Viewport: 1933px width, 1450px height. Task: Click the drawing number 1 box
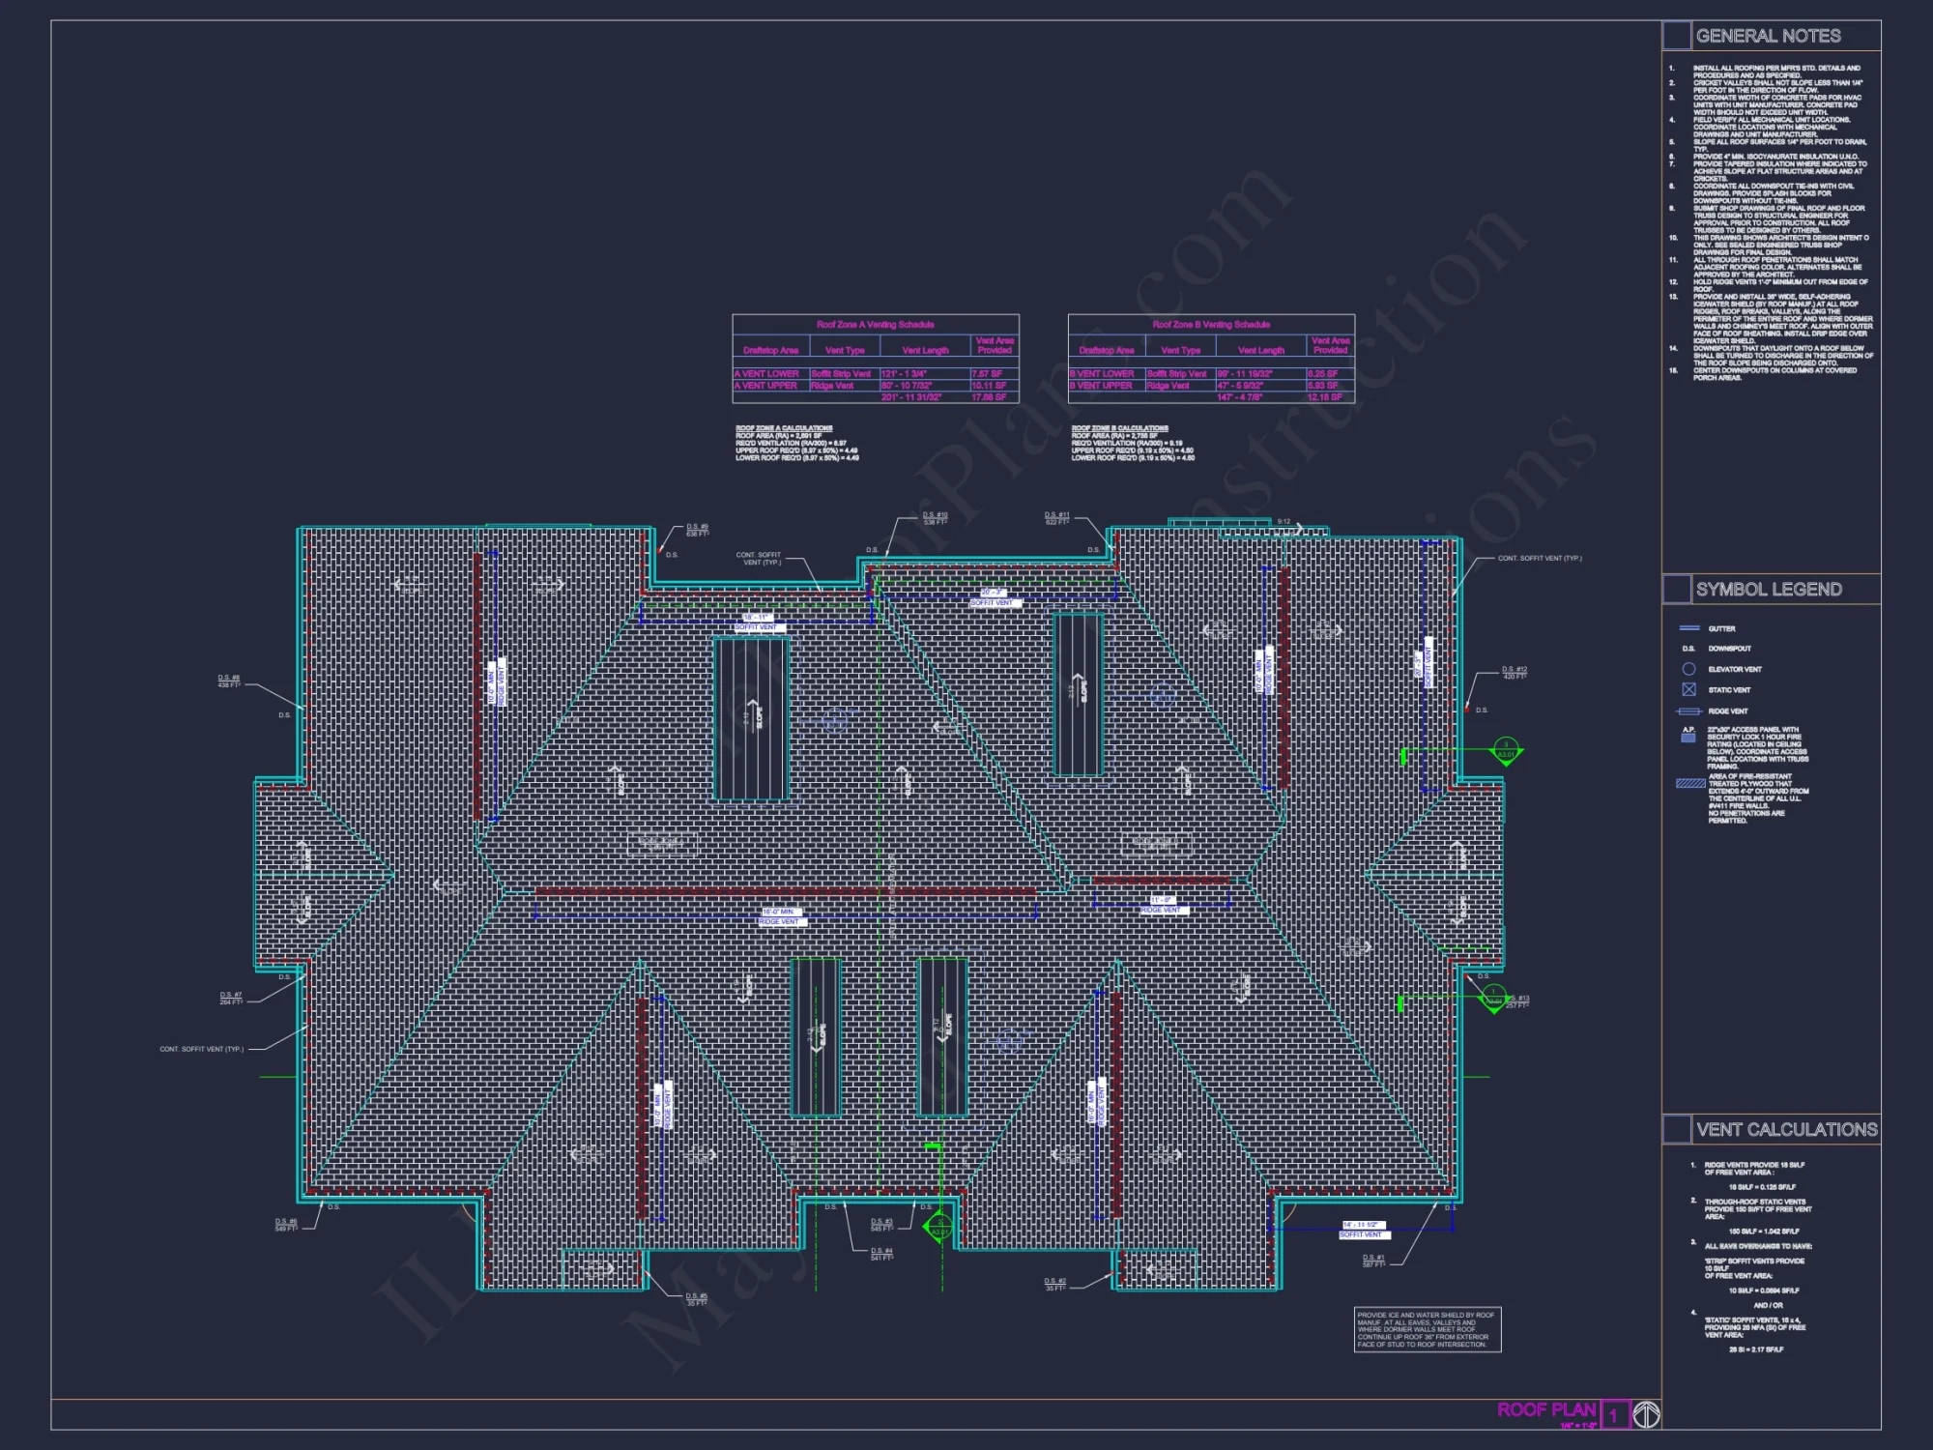click(1615, 1415)
